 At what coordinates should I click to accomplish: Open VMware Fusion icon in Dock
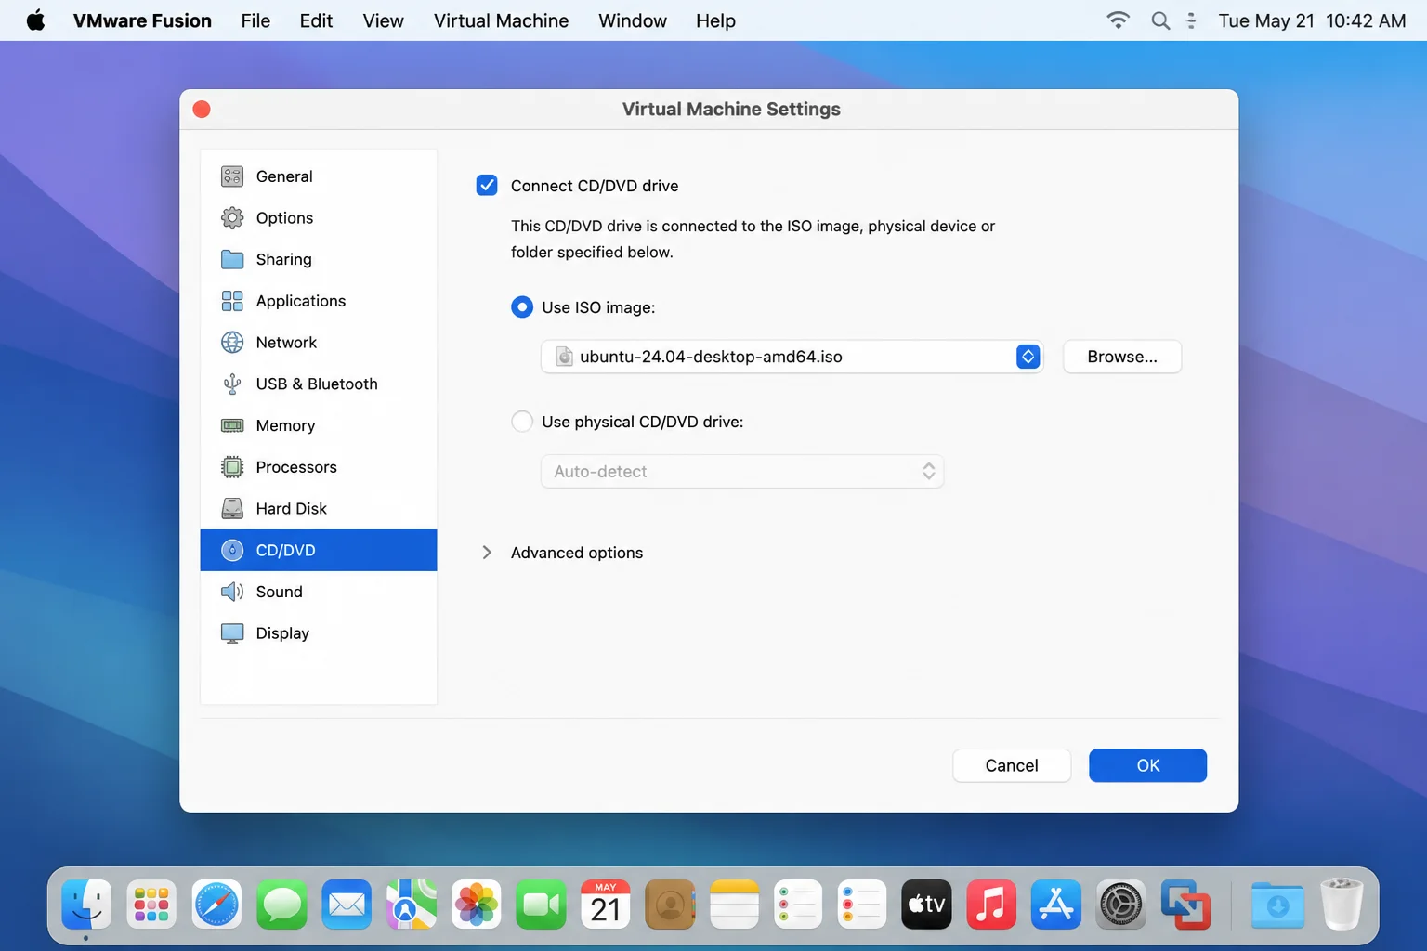1185,905
